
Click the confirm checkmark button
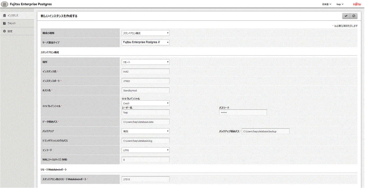(346, 16)
